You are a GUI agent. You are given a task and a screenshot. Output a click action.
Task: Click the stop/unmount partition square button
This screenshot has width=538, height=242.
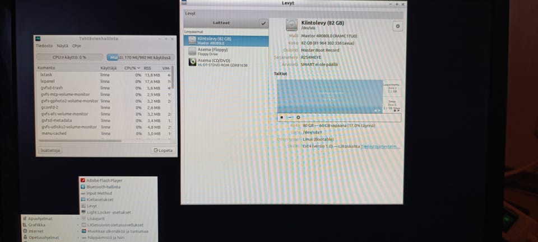pos(282,117)
